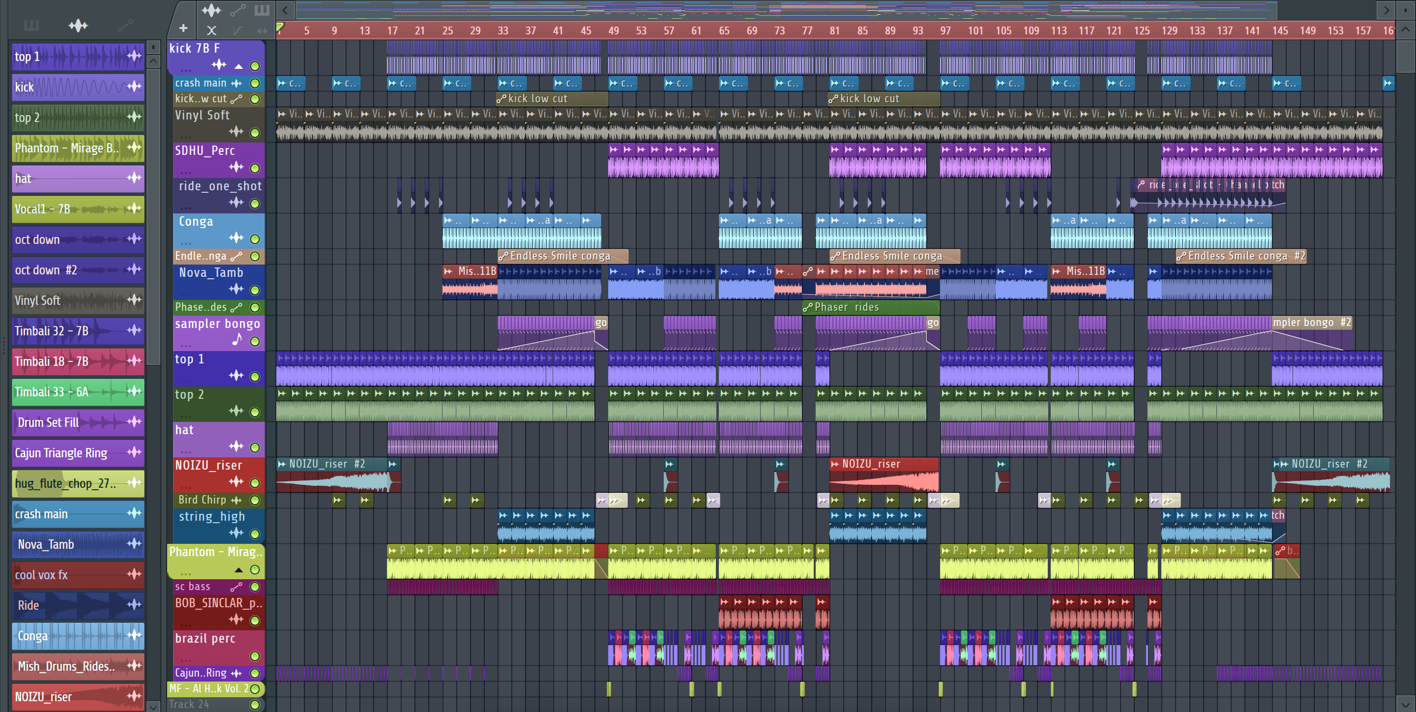This screenshot has height=712, width=1416.
Task: Open menu of Phaser rides automation clip
Action: (x=807, y=307)
